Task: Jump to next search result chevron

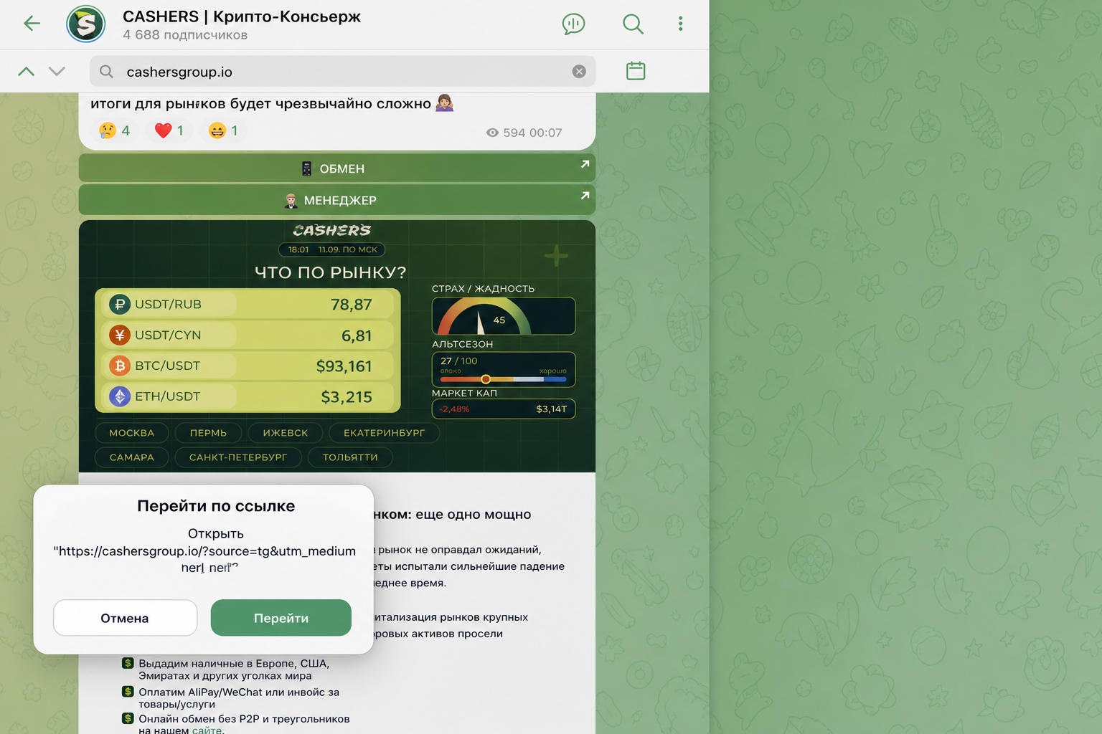Action: pos(57,71)
